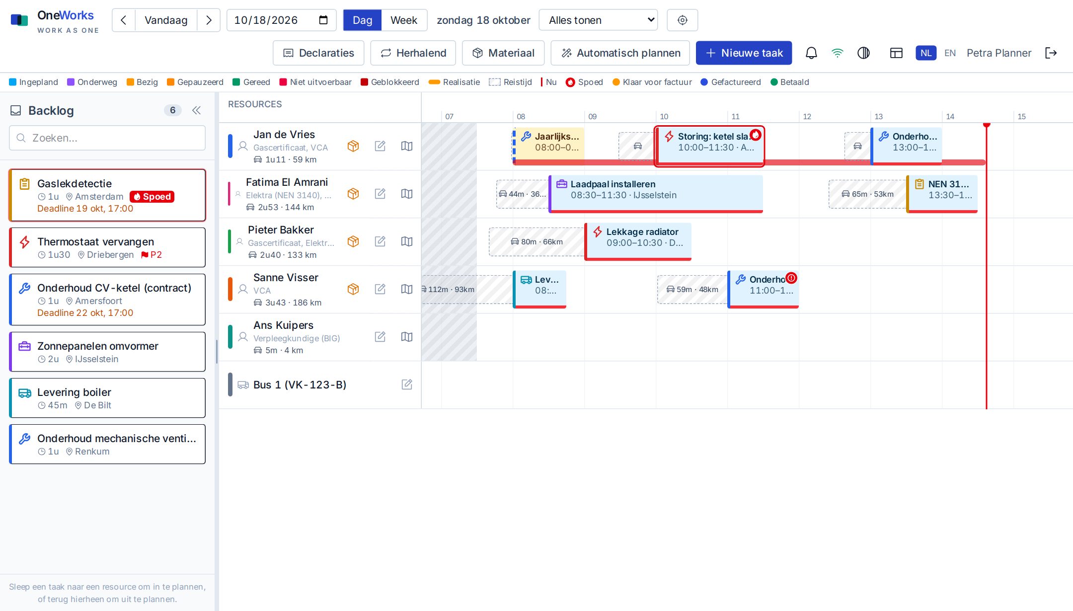Toggle contrast theme icon

[864, 53]
